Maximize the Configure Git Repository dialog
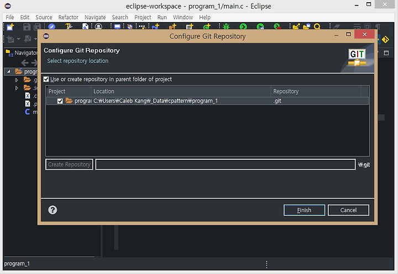 coord(348,34)
